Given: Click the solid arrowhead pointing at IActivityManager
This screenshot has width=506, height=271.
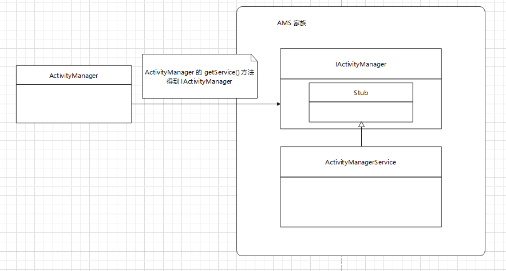Looking at the screenshot, I should pos(278,104).
